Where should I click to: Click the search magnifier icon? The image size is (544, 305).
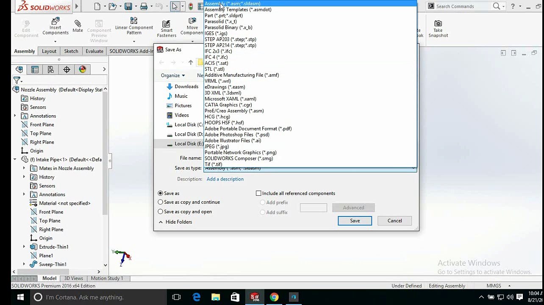pyautogui.click(x=497, y=6)
